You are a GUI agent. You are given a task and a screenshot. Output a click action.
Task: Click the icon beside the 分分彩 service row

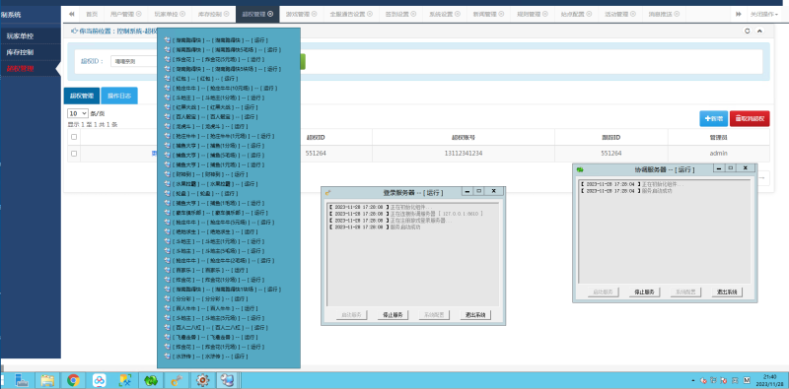tap(167, 299)
